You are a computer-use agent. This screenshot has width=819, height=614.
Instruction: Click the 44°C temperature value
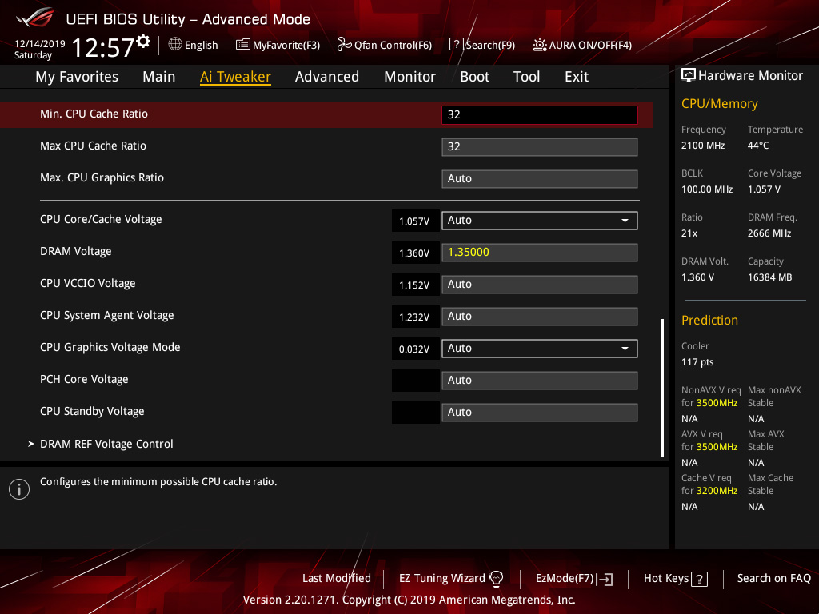pos(758,146)
